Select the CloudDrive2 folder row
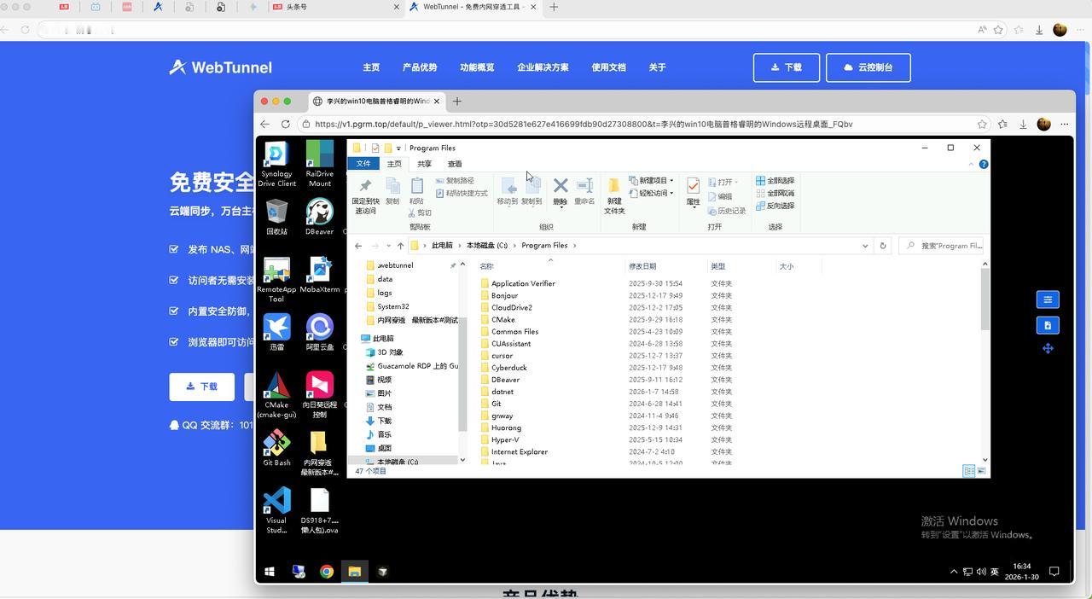 pyautogui.click(x=606, y=307)
